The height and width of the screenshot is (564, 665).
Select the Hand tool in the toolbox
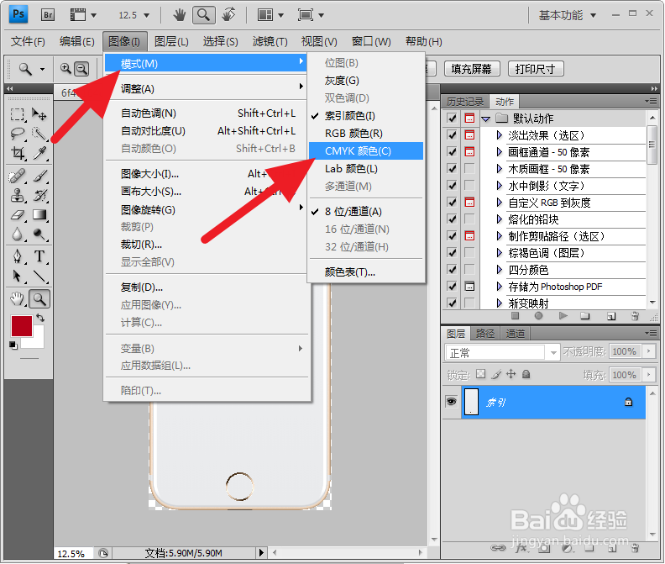(18, 299)
